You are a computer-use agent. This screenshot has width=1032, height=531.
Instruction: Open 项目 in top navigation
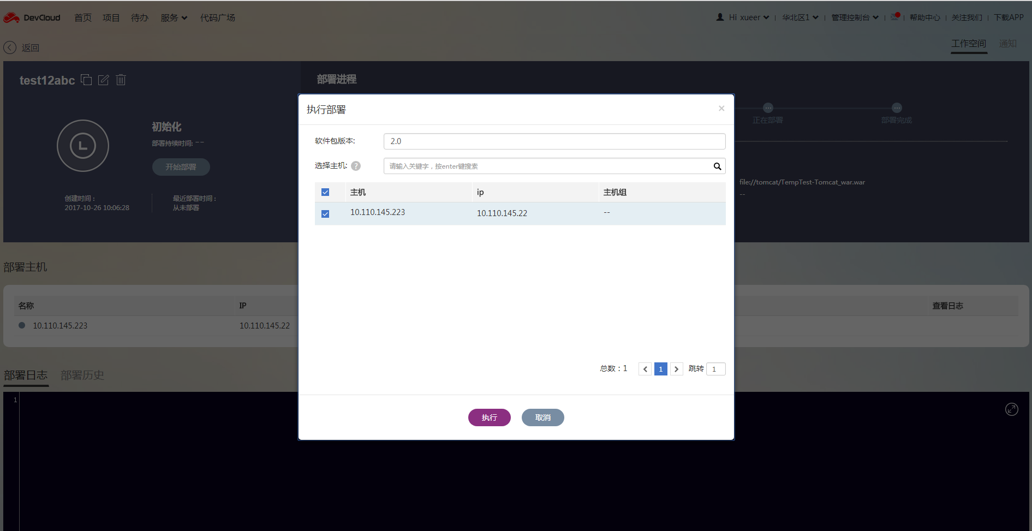[x=111, y=17]
